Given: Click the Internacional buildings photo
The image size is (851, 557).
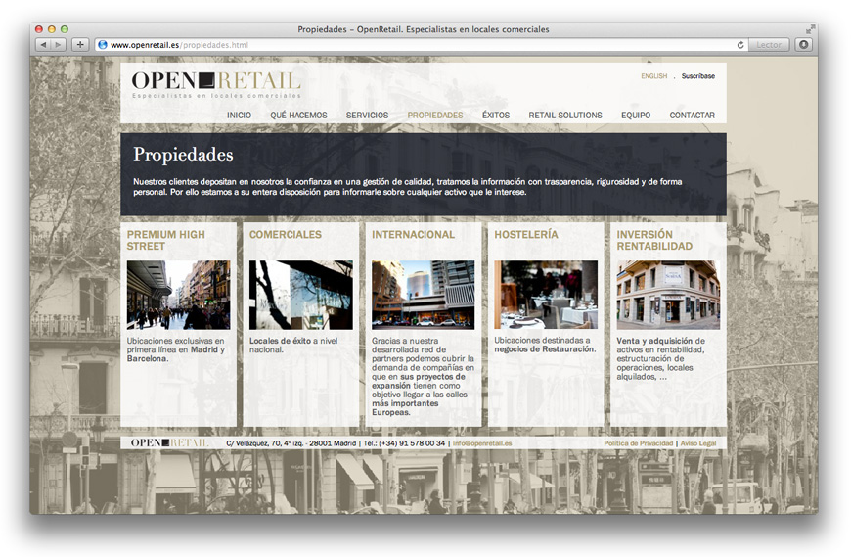Looking at the screenshot, I should (424, 295).
